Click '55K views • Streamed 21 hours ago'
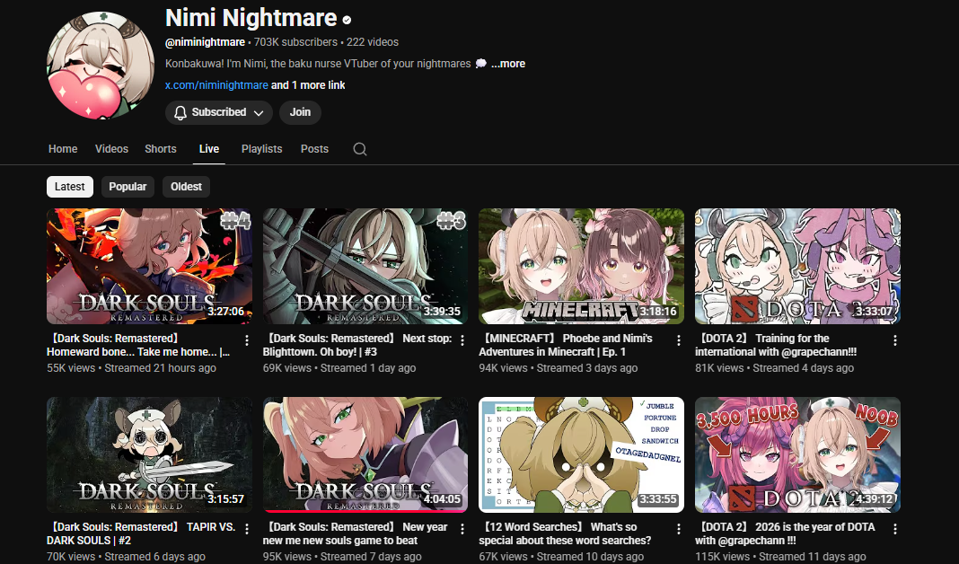959x564 pixels. point(131,368)
